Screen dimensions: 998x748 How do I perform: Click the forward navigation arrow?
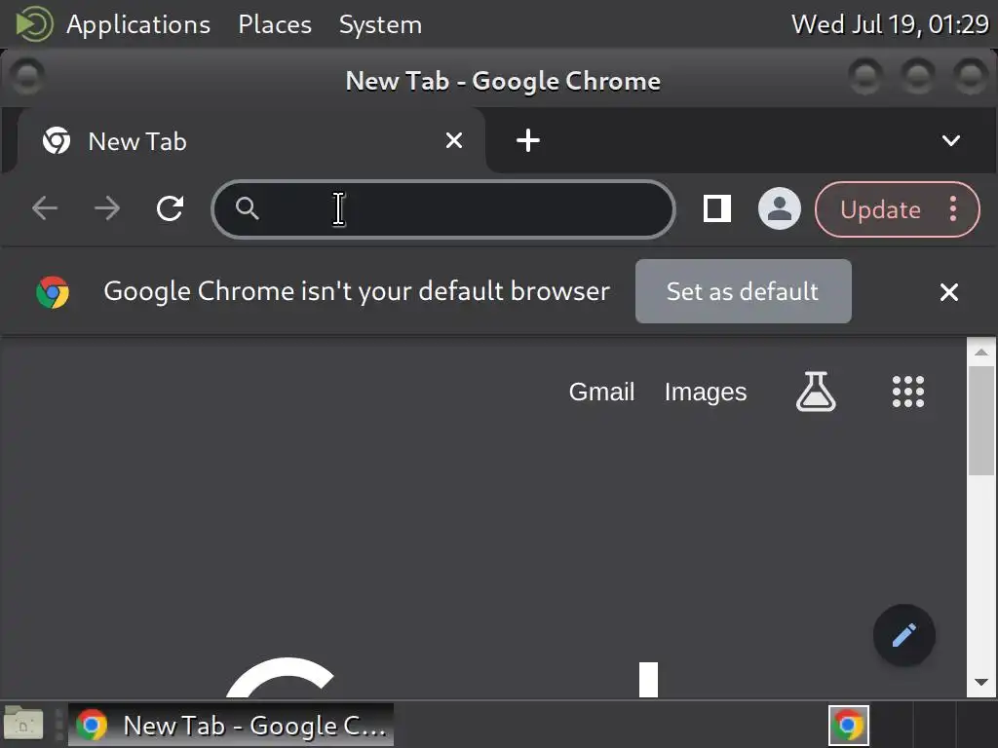pos(107,208)
